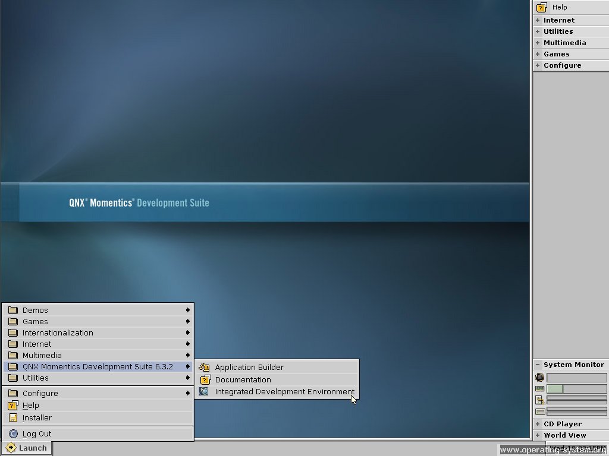The image size is (609, 456).
Task: Click the Installer disk icon
Action: click(13, 417)
